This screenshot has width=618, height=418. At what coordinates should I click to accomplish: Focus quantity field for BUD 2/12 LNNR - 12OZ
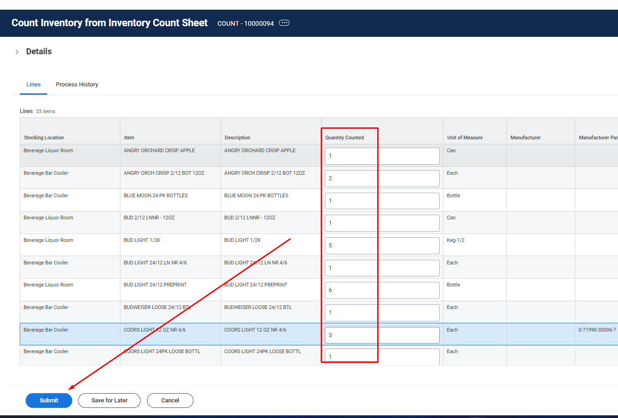click(x=382, y=223)
